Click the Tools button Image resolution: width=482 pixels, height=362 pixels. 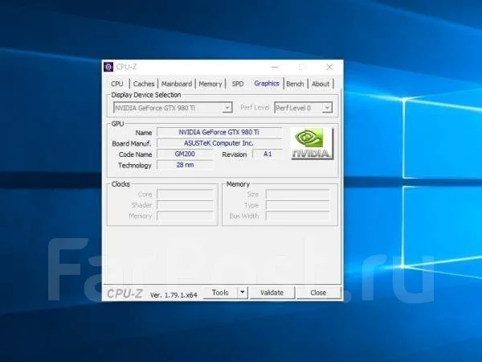coord(220,293)
